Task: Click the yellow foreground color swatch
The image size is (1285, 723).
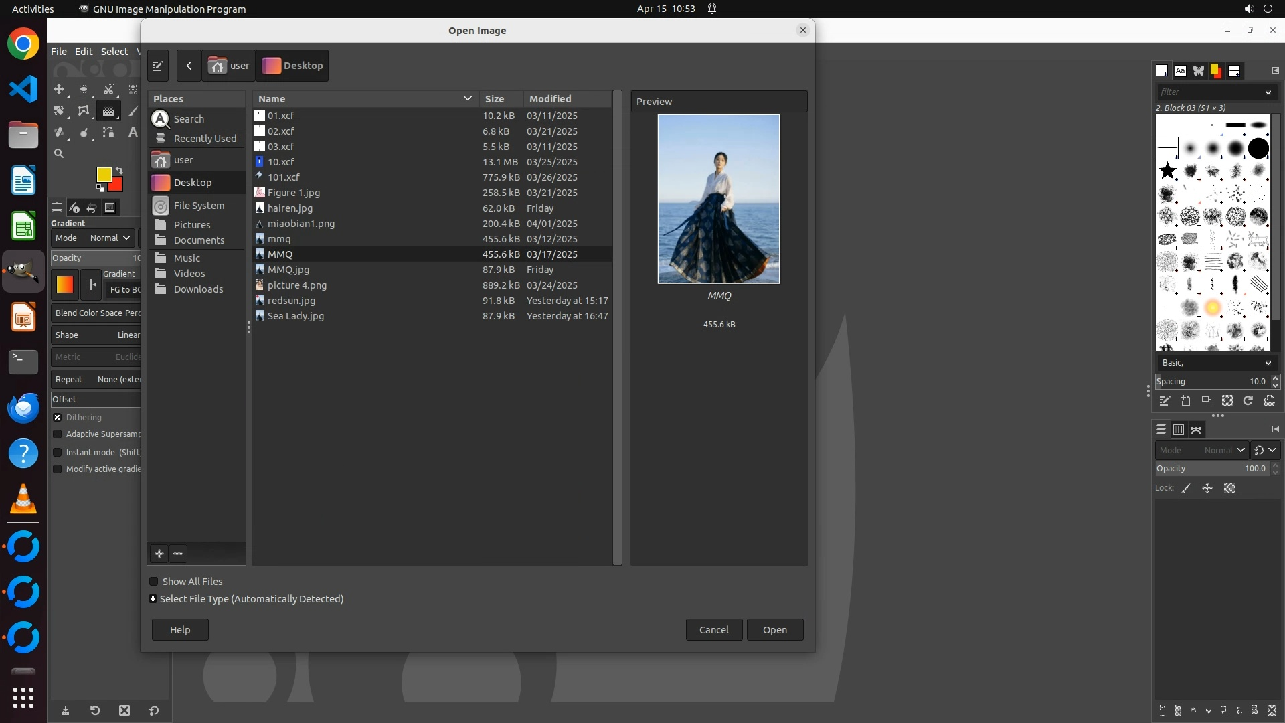Action: click(x=104, y=175)
